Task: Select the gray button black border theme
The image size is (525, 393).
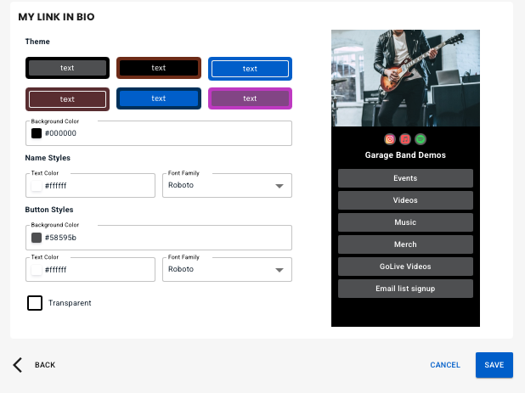Action: pos(67,68)
